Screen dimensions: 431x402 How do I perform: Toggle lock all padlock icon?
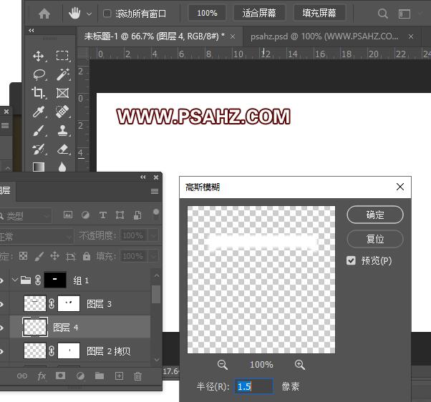(87, 256)
